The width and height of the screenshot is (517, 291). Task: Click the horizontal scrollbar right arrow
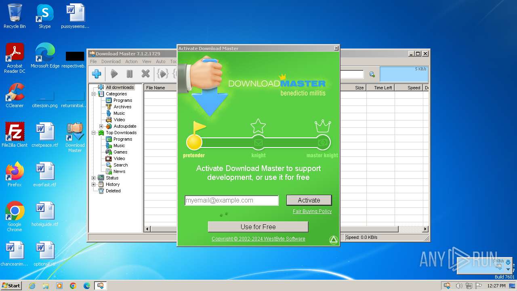(x=425, y=229)
